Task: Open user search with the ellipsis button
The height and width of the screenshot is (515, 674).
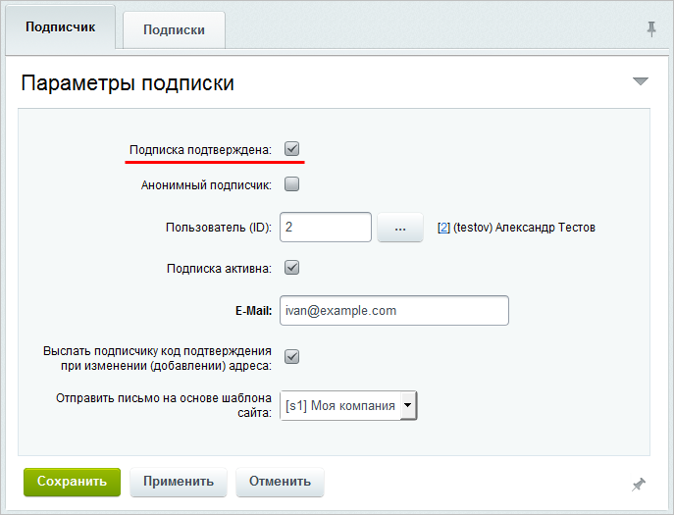Action: 399,228
